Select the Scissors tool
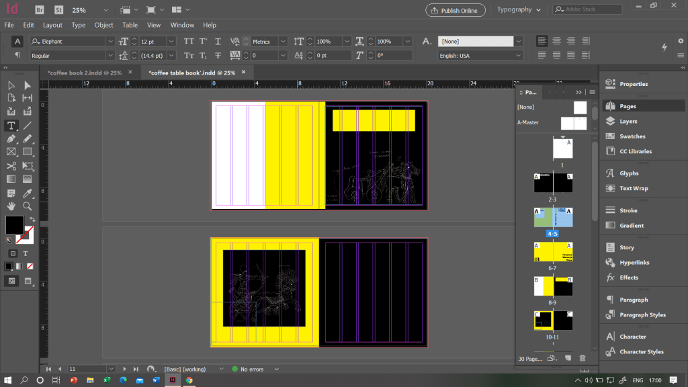Image resolution: width=688 pixels, height=387 pixels. (x=11, y=166)
